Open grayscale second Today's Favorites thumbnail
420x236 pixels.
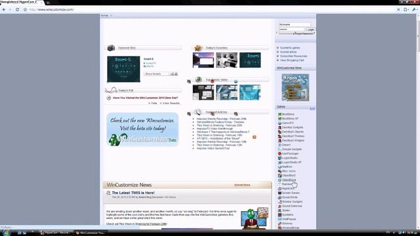click(x=226, y=60)
